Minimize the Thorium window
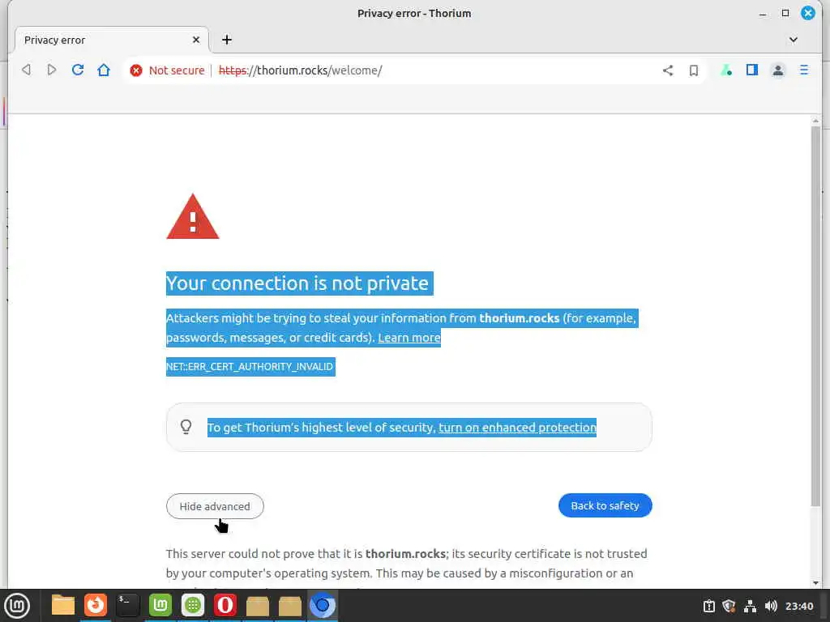This screenshot has width=830, height=622. (x=762, y=14)
